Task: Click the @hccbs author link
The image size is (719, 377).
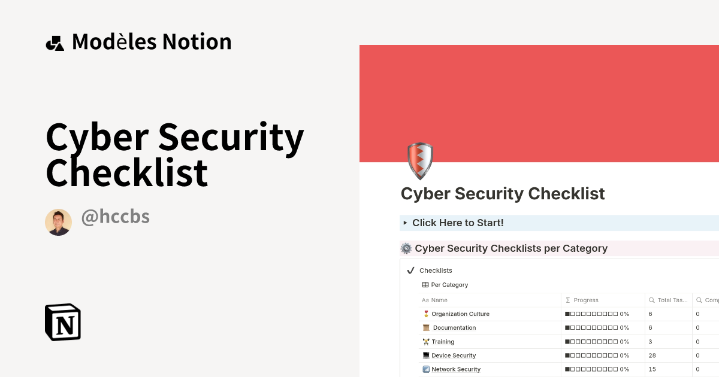Action: (x=115, y=217)
